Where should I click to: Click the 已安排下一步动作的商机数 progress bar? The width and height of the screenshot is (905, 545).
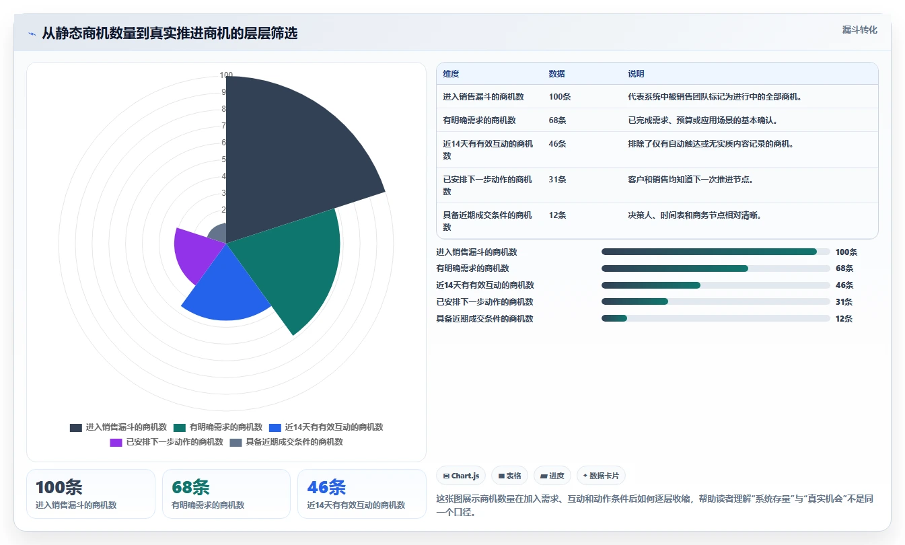716,301
